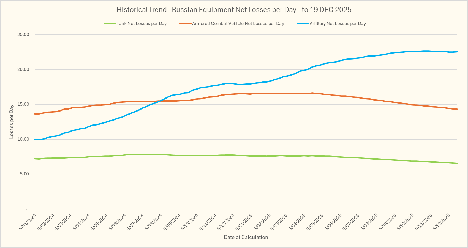Click the 20.00 y-axis tick label
This screenshot has width=468, height=248.
click(x=23, y=69)
